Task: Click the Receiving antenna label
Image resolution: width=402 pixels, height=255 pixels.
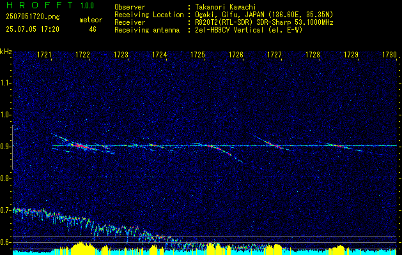Action: [147, 30]
